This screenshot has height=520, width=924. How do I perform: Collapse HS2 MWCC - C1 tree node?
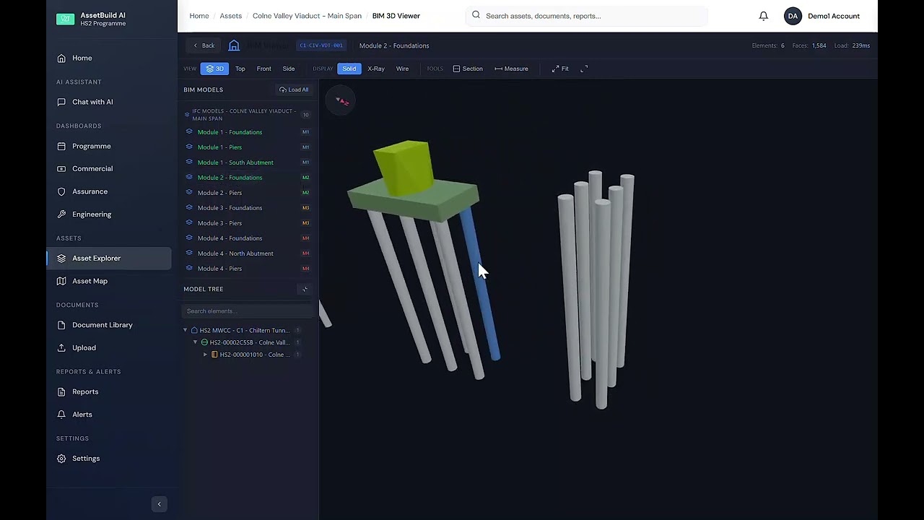click(186, 330)
